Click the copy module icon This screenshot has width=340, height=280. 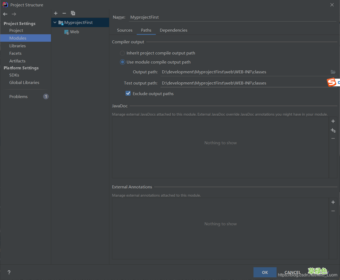coord(73,13)
